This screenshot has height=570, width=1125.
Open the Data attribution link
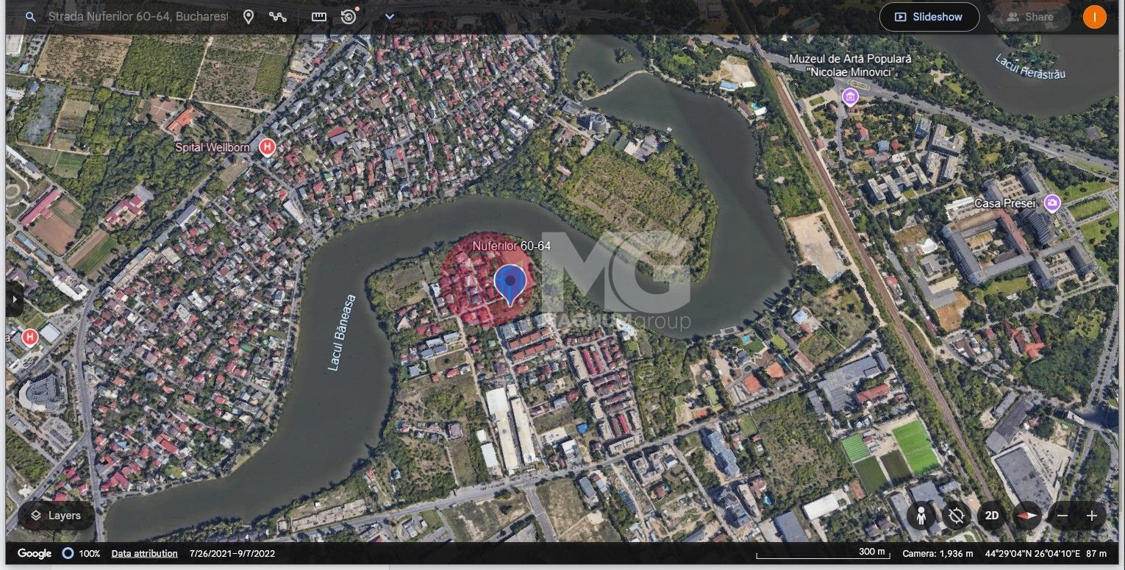click(x=144, y=553)
